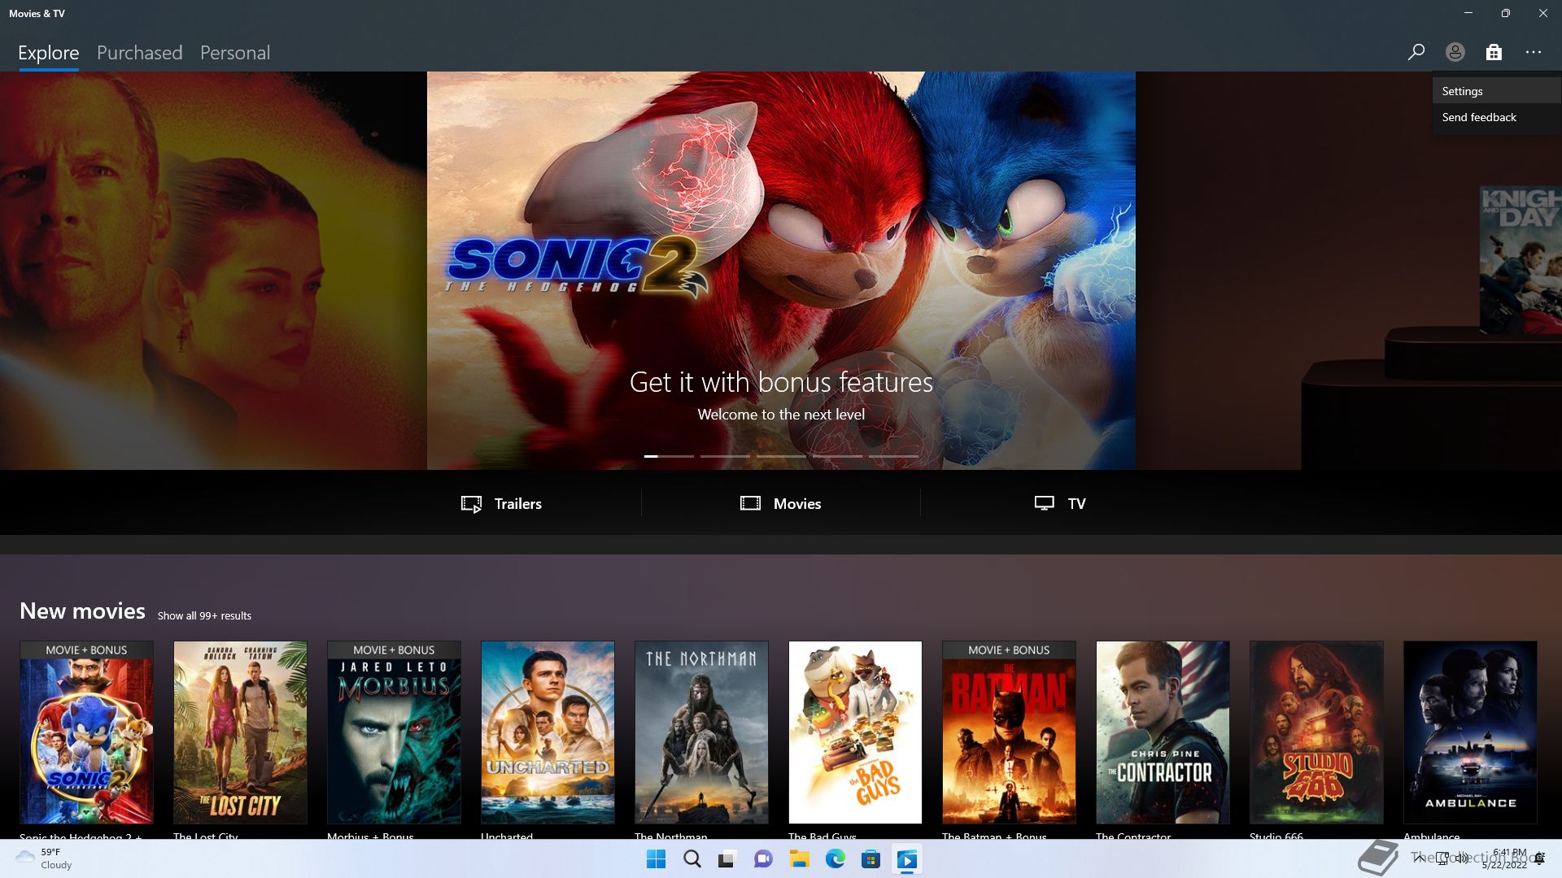Open the search magnifier icon
This screenshot has height=878, width=1562.
pos(1416,52)
